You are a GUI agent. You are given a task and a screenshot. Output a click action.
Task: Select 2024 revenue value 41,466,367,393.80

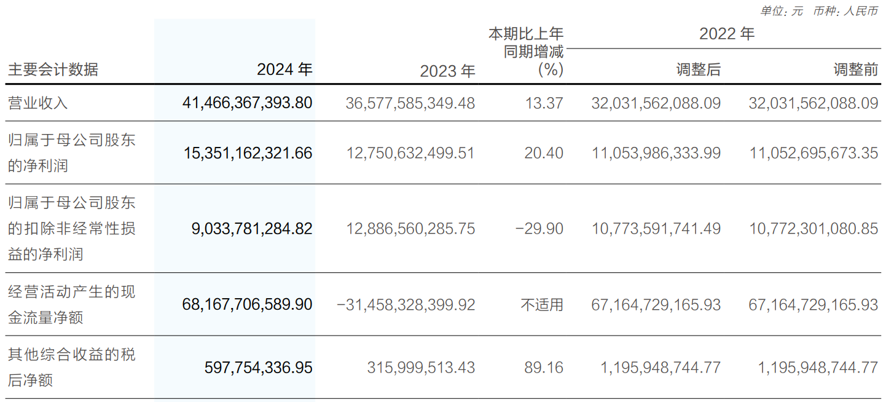[x=248, y=103]
